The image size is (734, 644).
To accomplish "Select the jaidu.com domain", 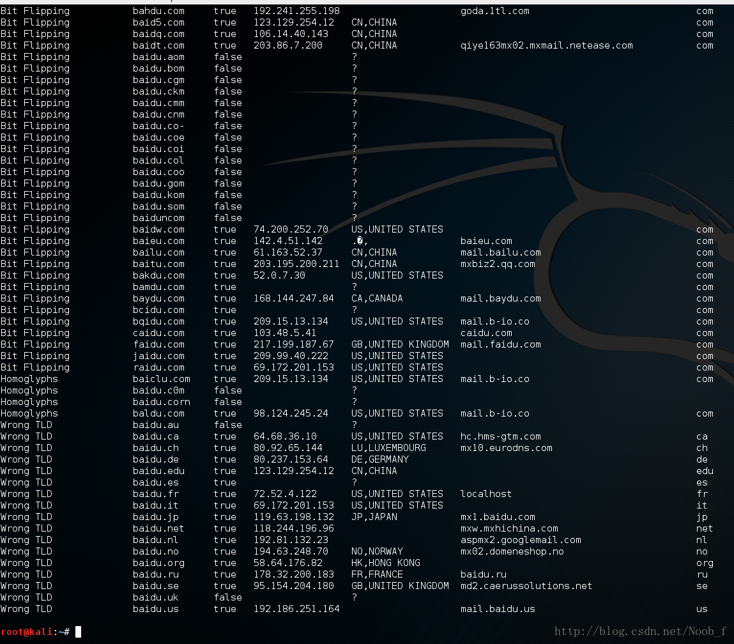I will coord(158,356).
